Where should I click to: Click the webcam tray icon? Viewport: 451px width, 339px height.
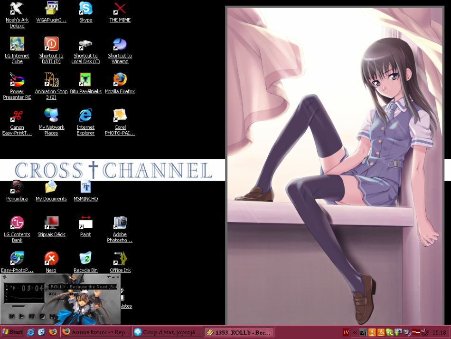(x=407, y=333)
